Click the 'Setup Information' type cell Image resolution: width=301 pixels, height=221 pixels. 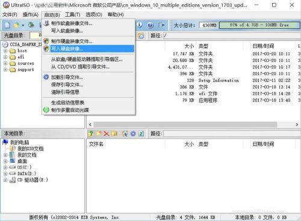[x=219, y=80]
